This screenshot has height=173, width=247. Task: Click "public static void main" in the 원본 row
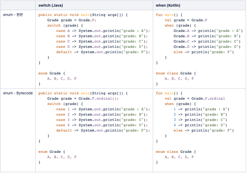pyautogui.click(x=64, y=15)
